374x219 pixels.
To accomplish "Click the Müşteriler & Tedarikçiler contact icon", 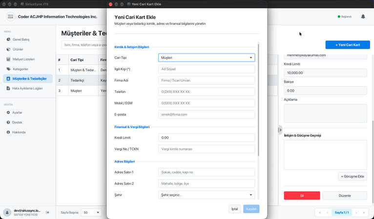I will (8, 78).
